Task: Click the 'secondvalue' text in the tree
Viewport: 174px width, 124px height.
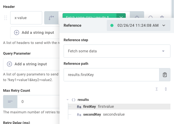Action: coord(114,114)
